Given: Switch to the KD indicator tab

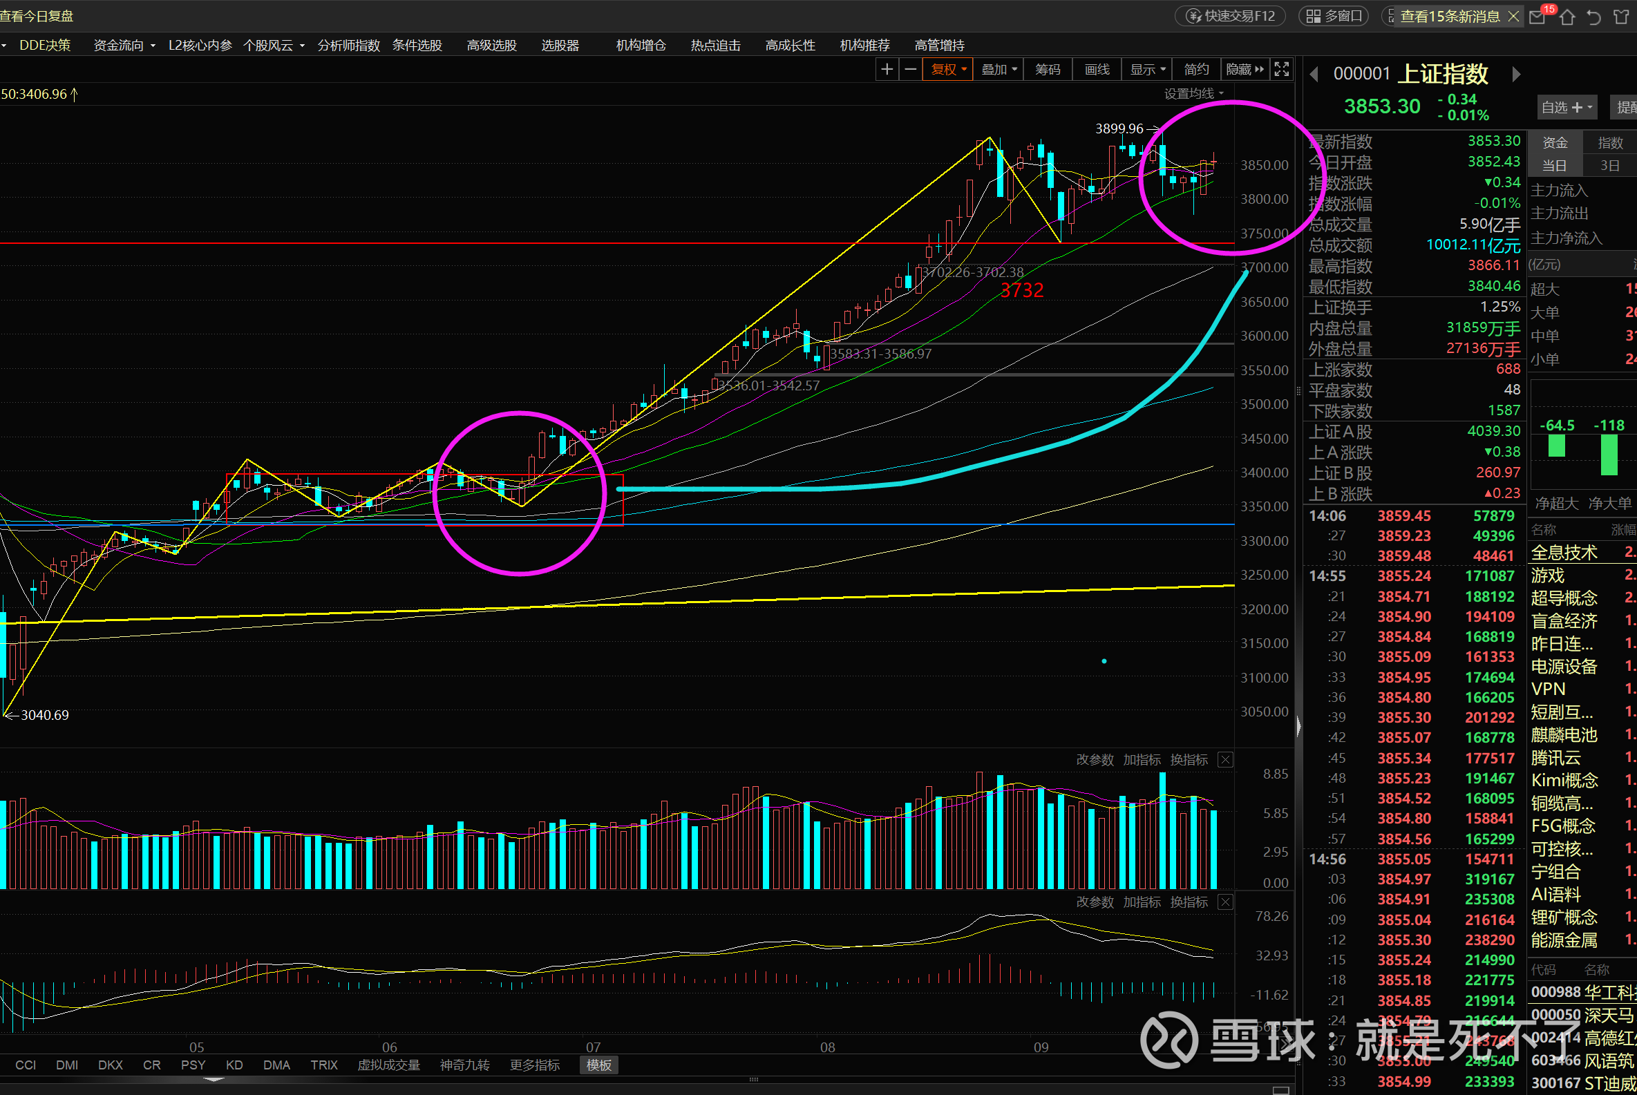Looking at the screenshot, I should click(x=234, y=1065).
